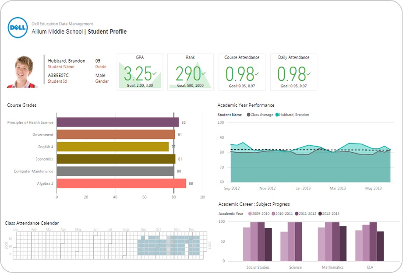Screen dimensions: 403x273
Task: Click the Algebra 2 grade bar
Action: coord(121,183)
